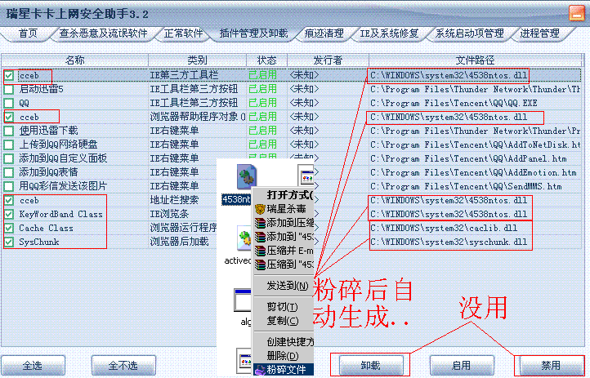Screen dimensions: 590x378
Task: Open the 正常软件 tab
Action: coord(183,33)
